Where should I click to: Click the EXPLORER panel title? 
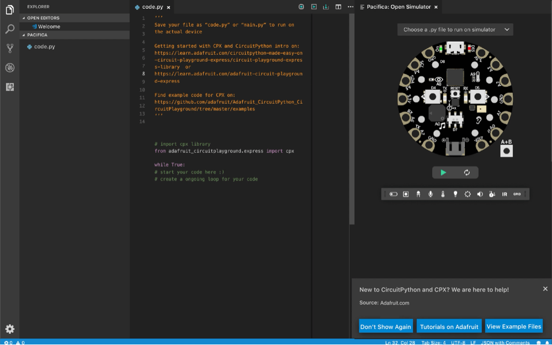point(39,7)
